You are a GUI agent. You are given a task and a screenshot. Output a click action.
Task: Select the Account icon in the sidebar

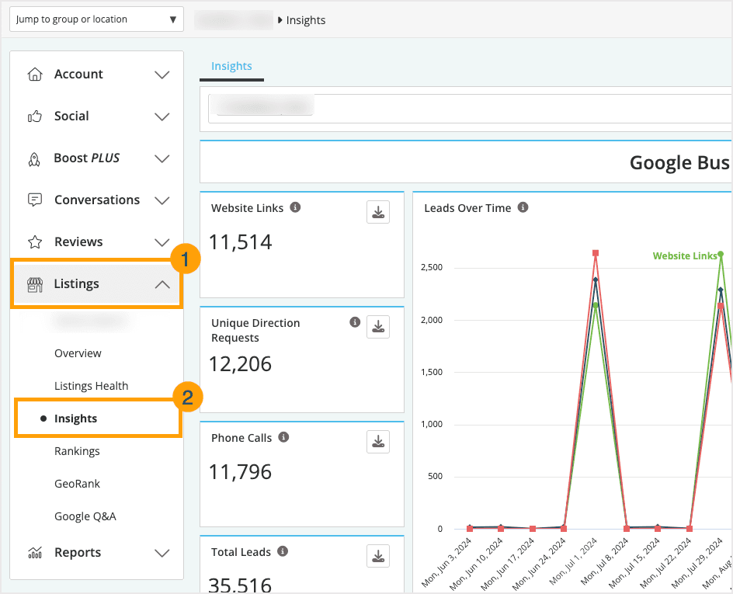tap(35, 74)
